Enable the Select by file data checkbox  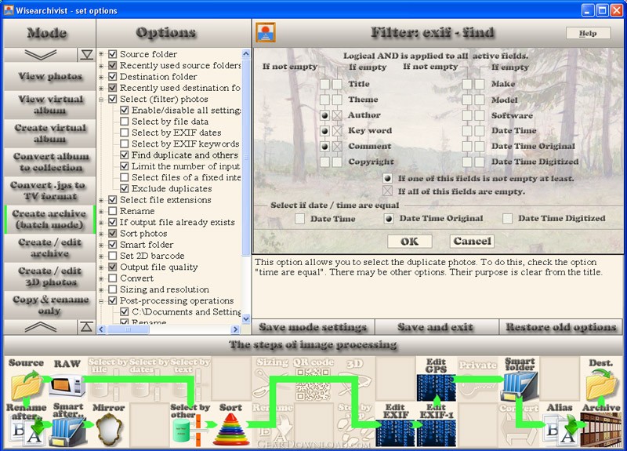(125, 122)
